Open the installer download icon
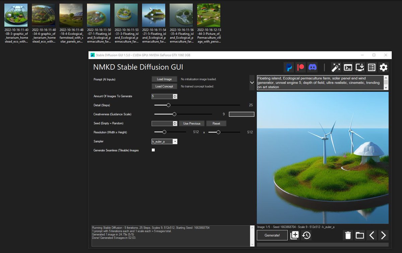The width and height of the screenshot is (402, 253). click(360, 67)
